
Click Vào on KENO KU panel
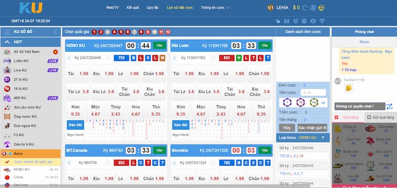point(159,45)
